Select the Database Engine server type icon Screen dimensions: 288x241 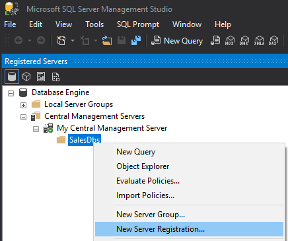12,77
